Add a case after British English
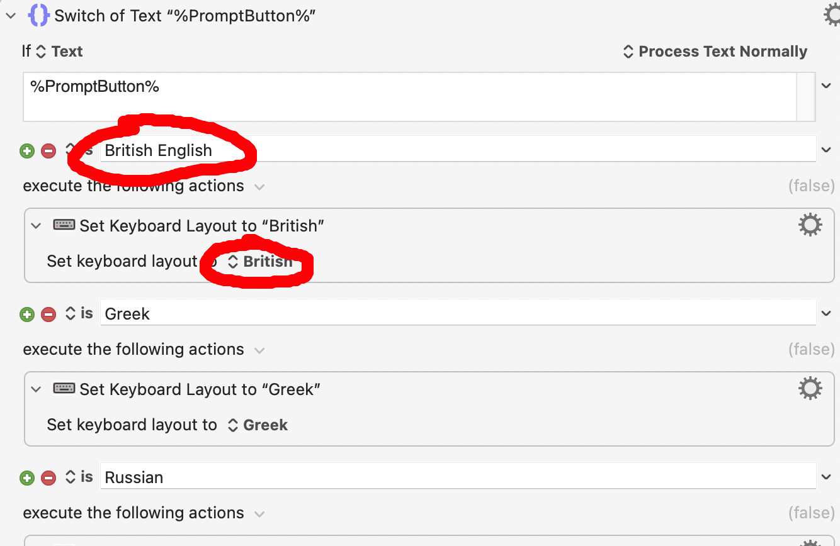This screenshot has height=546, width=840. 27,151
